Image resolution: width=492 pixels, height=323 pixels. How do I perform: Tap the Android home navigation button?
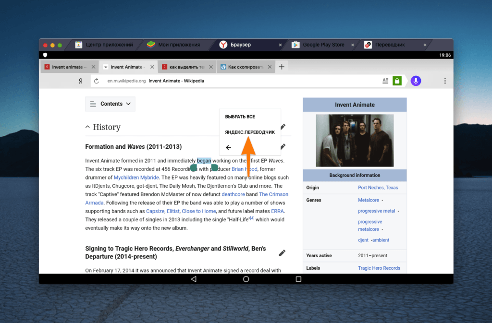tap(246, 279)
